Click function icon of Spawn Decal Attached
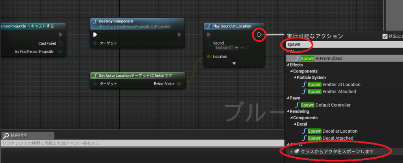 (305, 138)
